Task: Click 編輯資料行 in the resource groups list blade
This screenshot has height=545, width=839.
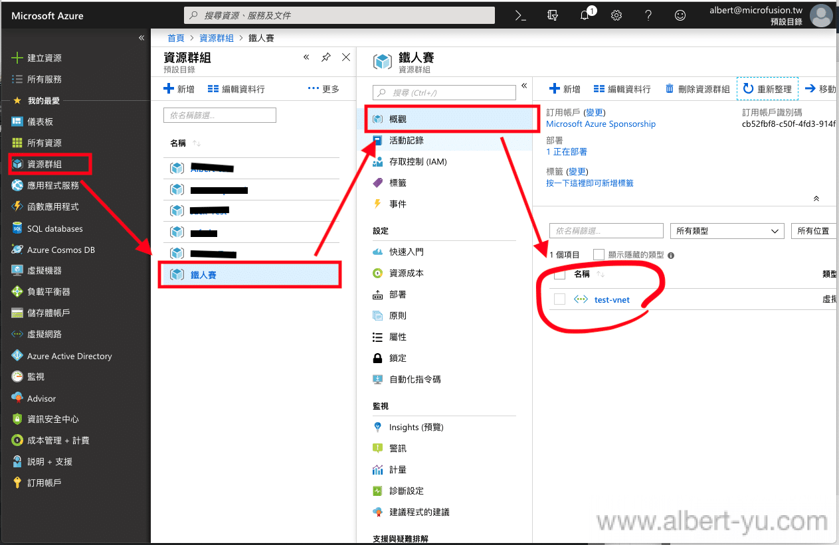Action: [236, 89]
